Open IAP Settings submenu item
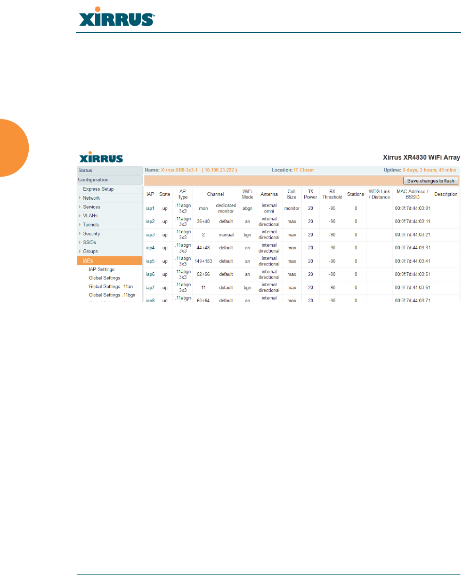The width and height of the screenshot is (462, 575). [101, 269]
